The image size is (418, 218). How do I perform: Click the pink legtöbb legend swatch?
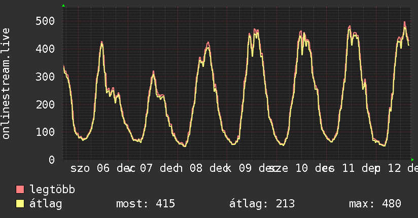tap(20, 190)
